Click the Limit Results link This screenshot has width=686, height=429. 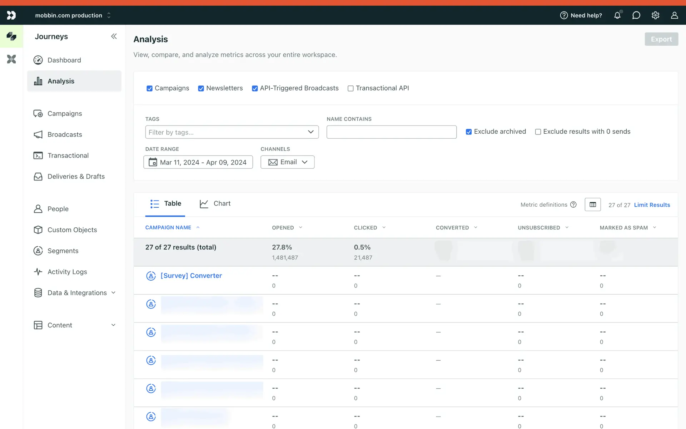(652, 205)
